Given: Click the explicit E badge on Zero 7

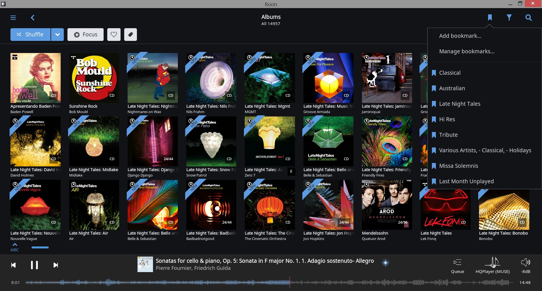Looking at the screenshot, I should pyautogui.click(x=291, y=171).
